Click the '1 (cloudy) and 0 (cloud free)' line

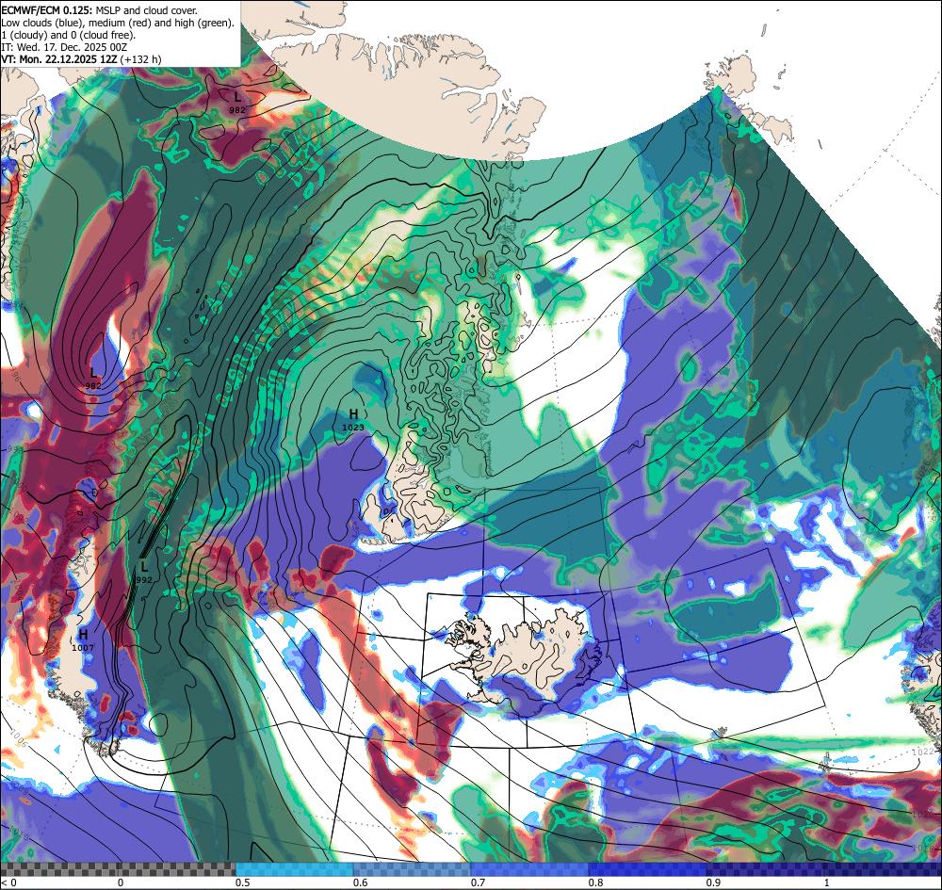(69, 35)
